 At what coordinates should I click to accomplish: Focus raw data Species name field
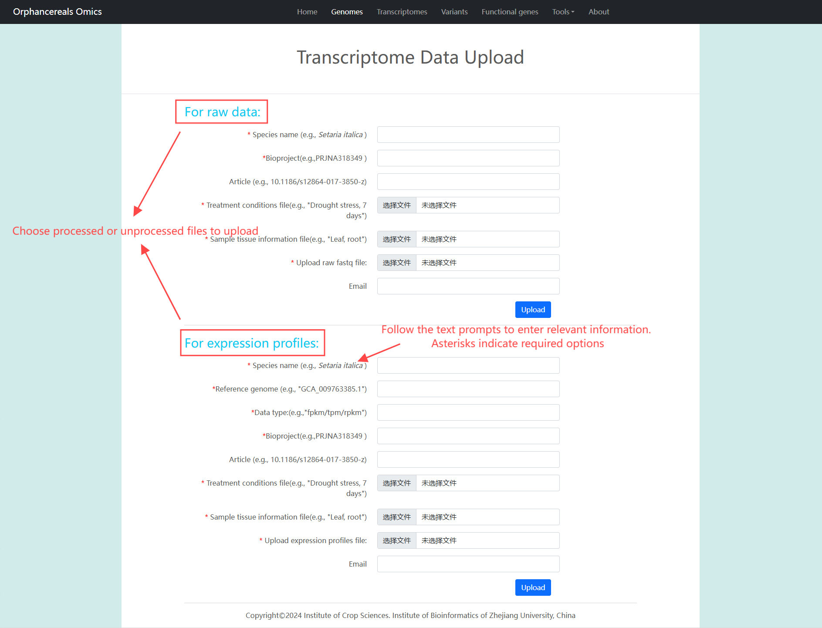pyautogui.click(x=468, y=135)
